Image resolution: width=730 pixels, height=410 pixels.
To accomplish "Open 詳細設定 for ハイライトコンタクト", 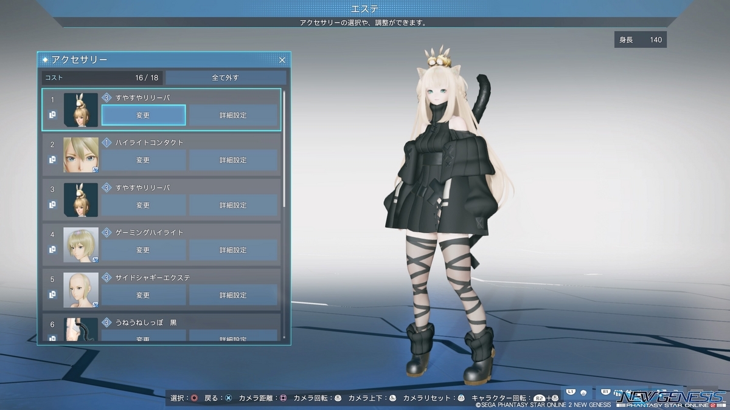I will pos(233,160).
